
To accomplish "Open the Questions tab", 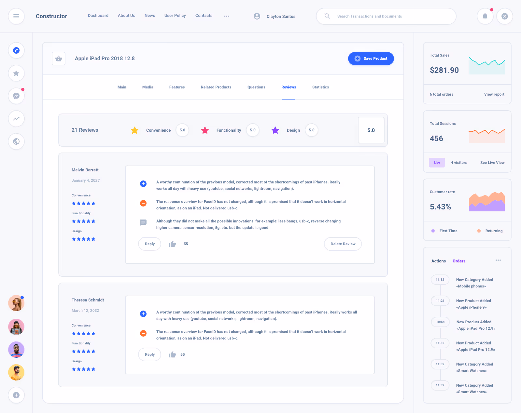I will pyautogui.click(x=256, y=87).
